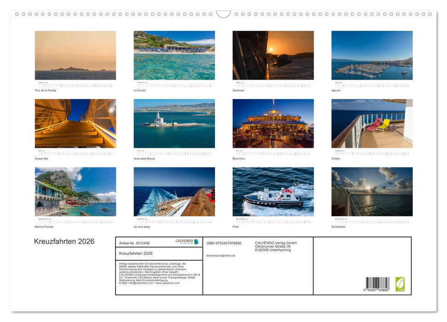447x322 pixels.
Task: Open the January image 'Tour de la Parata'
Action: pos(75,55)
